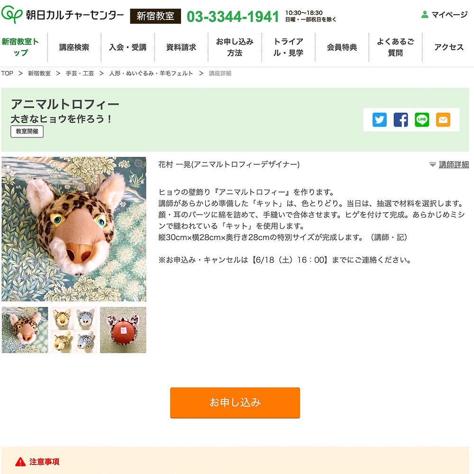Click the red 注意事項 warning icon

point(20,462)
